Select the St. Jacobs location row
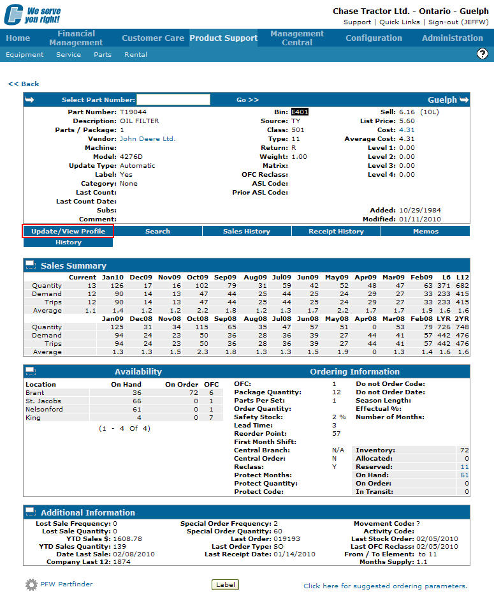This screenshot has height=594, width=494. (124, 401)
